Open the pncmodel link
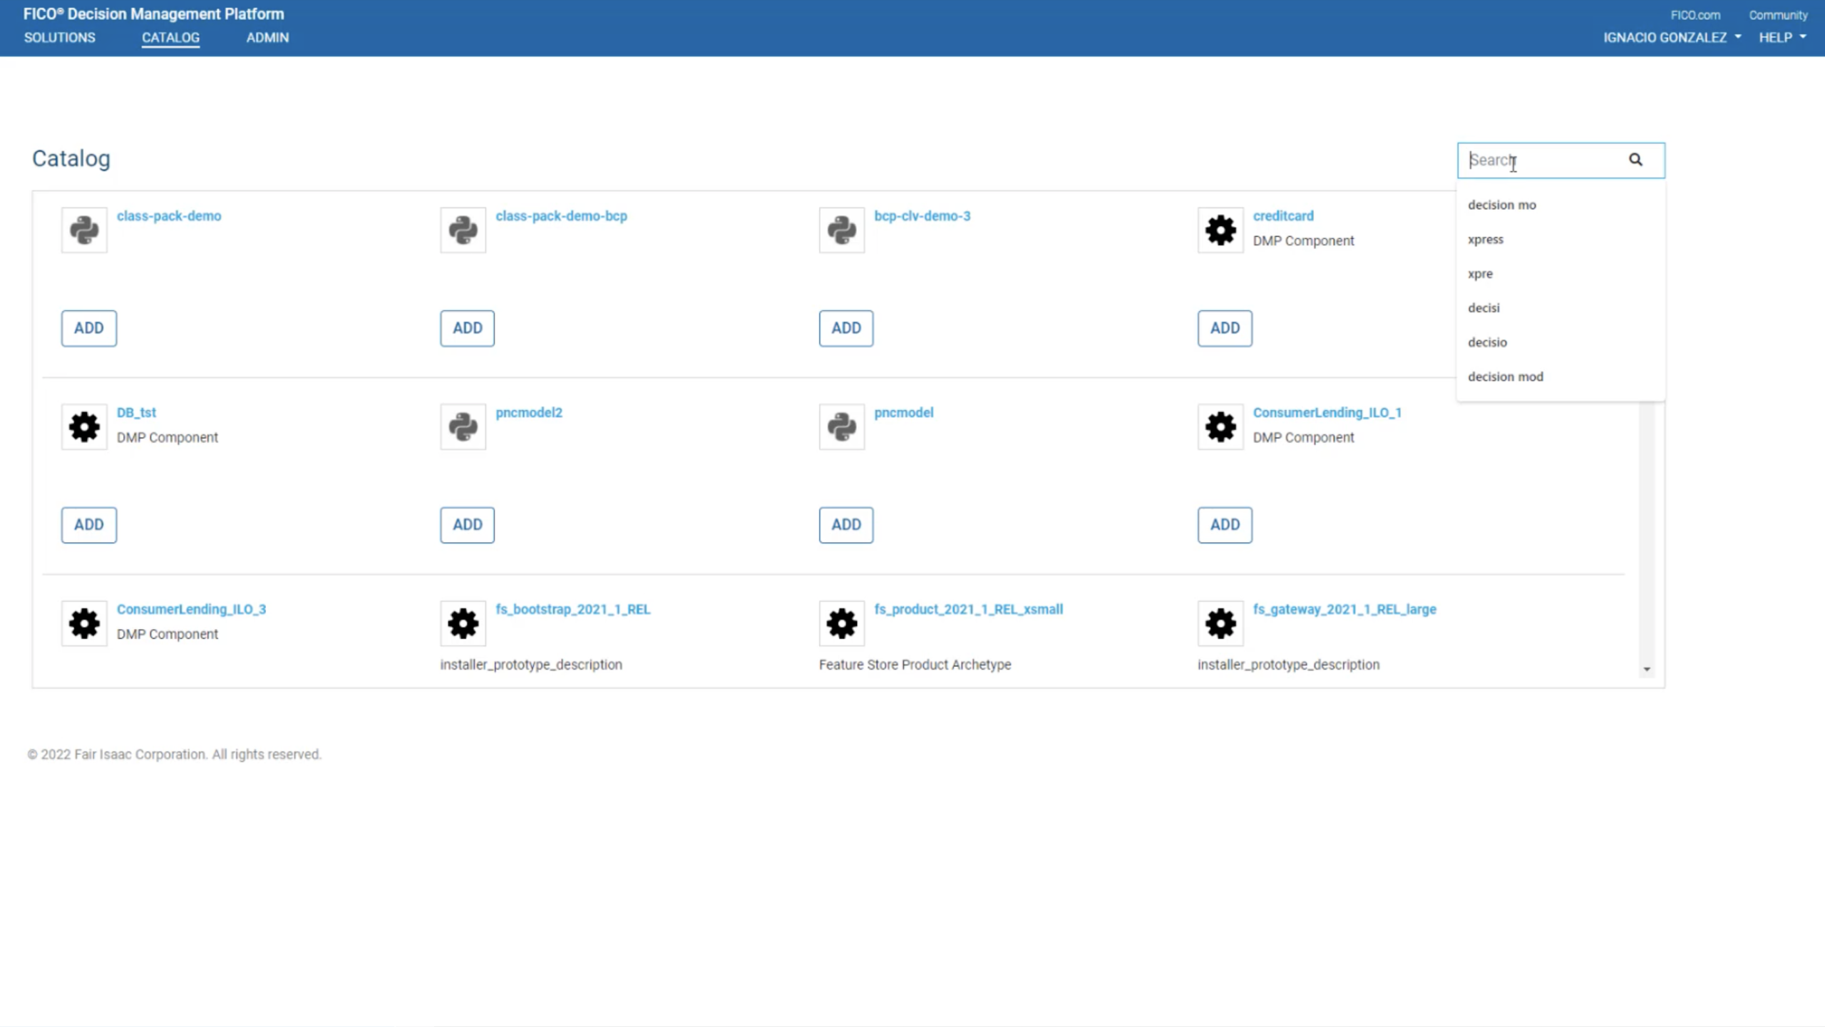Viewport: 1825px width, 1027px height. 903,413
